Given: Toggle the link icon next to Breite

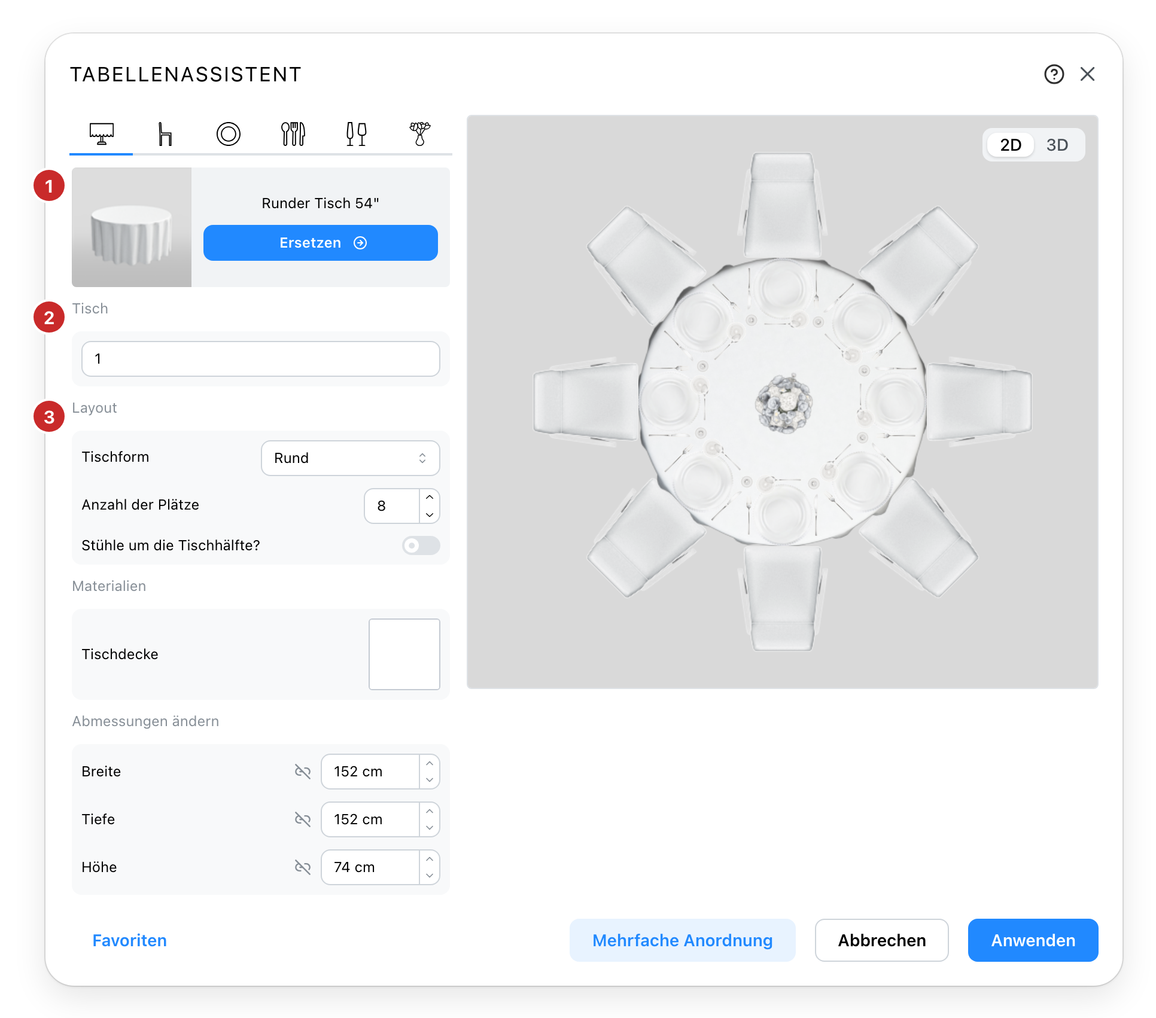Looking at the screenshot, I should (303, 772).
